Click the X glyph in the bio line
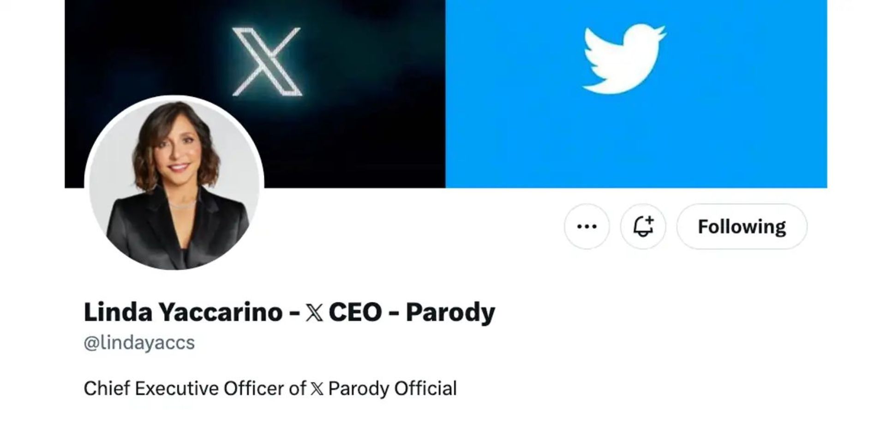This screenshot has height=422, width=886. [317, 389]
